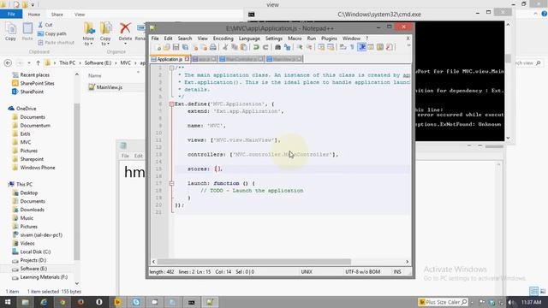Click the Notepad++ horizontal scrollbar thumb
548x308 pixels.
click(254, 262)
